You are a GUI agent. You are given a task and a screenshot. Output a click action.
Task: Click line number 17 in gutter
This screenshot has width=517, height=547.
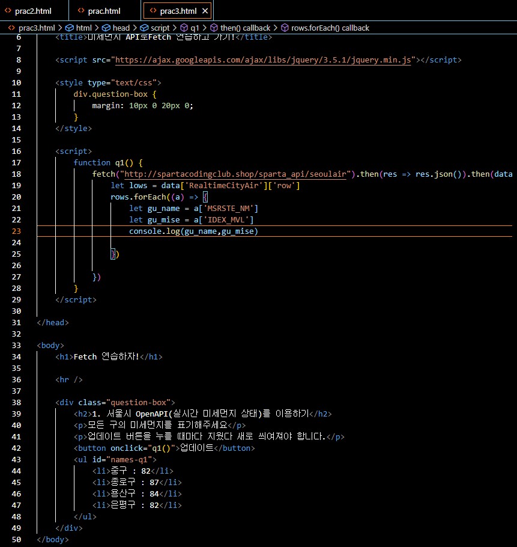[16, 162]
